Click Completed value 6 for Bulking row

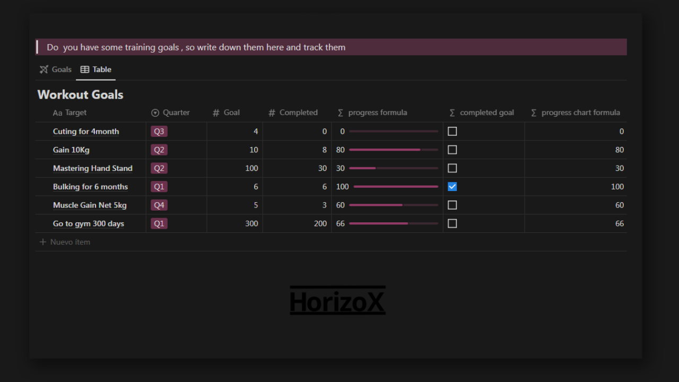point(325,187)
